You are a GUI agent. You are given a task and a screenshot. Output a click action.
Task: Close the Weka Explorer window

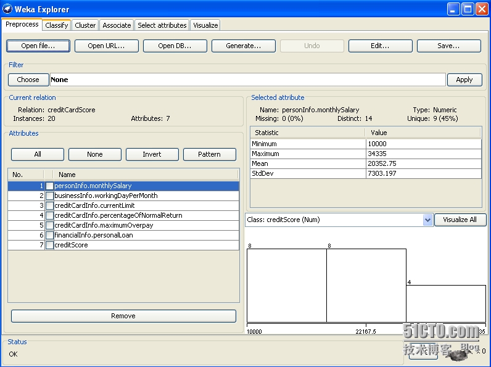(x=482, y=9)
